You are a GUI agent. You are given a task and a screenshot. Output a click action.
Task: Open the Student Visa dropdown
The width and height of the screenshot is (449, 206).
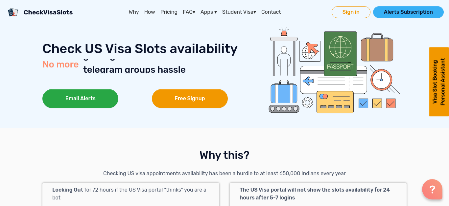[239, 12]
